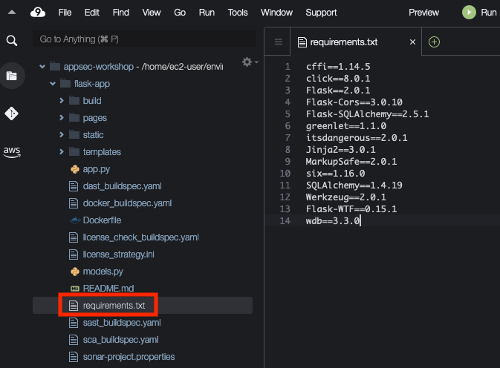Click the wdb==3.3.0 line
Image resolution: width=500 pixels, height=368 pixels.
coord(333,220)
